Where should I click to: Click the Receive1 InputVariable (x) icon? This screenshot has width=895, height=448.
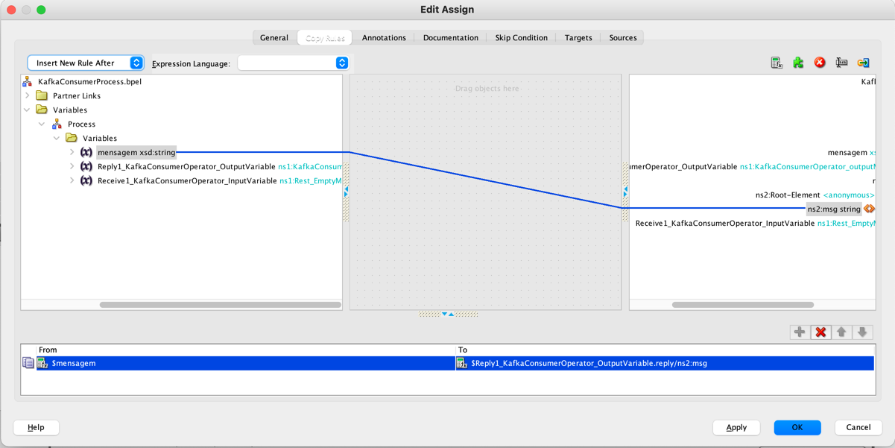click(x=86, y=180)
